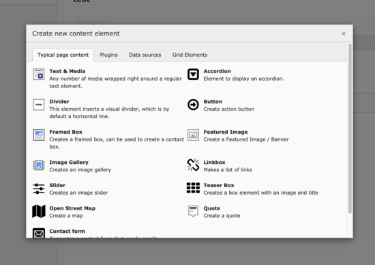The height and width of the screenshot is (265, 375).
Task: Select the Divider title
Action: (59, 102)
